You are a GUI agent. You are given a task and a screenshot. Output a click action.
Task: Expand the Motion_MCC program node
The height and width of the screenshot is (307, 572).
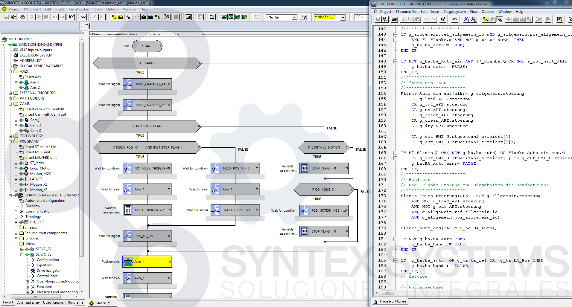coord(16,174)
